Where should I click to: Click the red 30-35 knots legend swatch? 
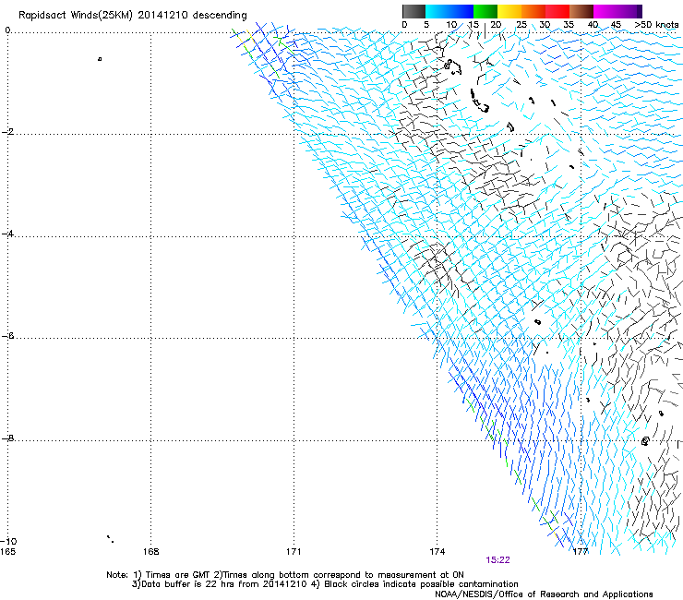(x=557, y=11)
